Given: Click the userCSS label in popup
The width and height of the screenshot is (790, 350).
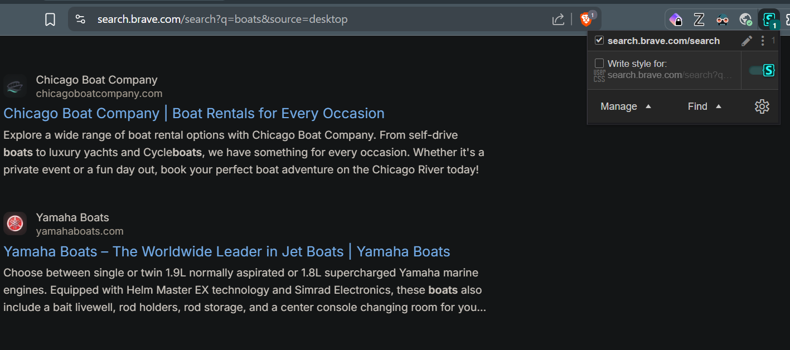Looking at the screenshot, I should (599, 76).
